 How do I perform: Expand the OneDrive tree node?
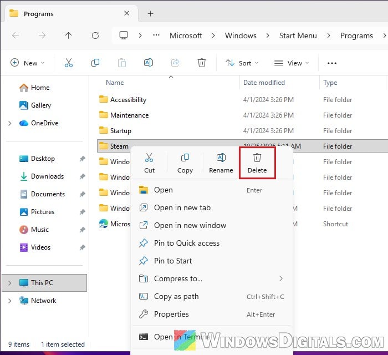coord(9,123)
